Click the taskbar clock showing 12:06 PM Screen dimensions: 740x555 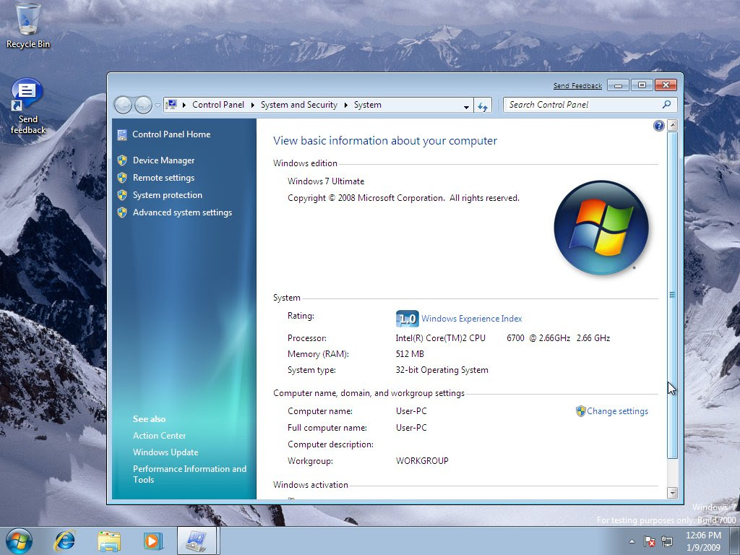703,541
